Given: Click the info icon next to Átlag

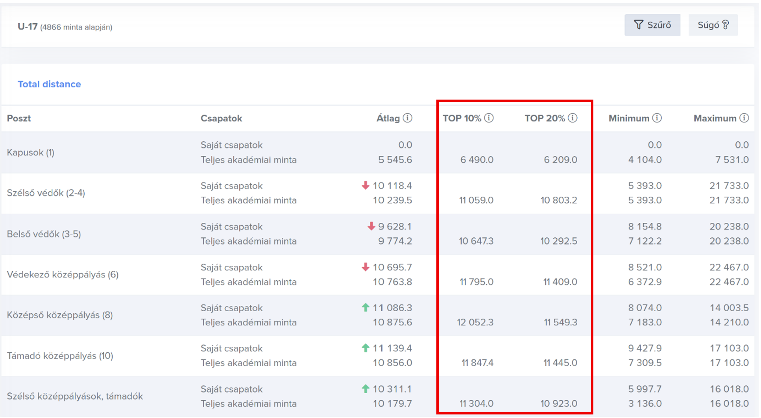Looking at the screenshot, I should pos(408,118).
